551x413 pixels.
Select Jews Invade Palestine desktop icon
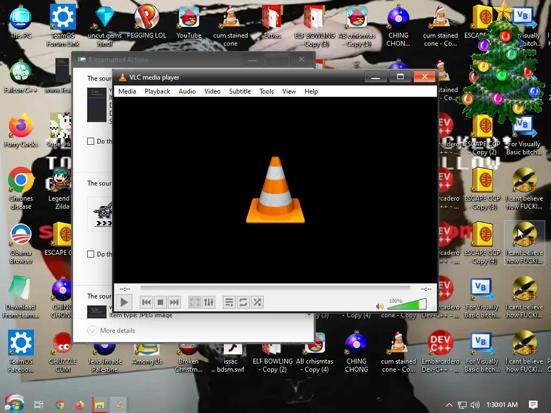(x=105, y=358)
